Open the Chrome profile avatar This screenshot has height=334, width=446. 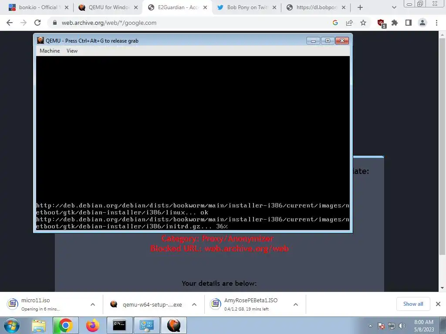point(422,23)
